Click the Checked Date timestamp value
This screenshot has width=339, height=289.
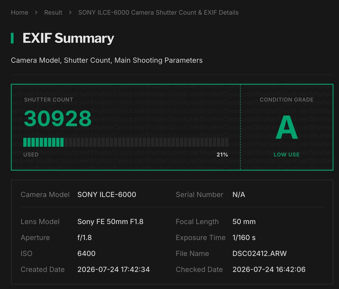click(x=269, y=269)
